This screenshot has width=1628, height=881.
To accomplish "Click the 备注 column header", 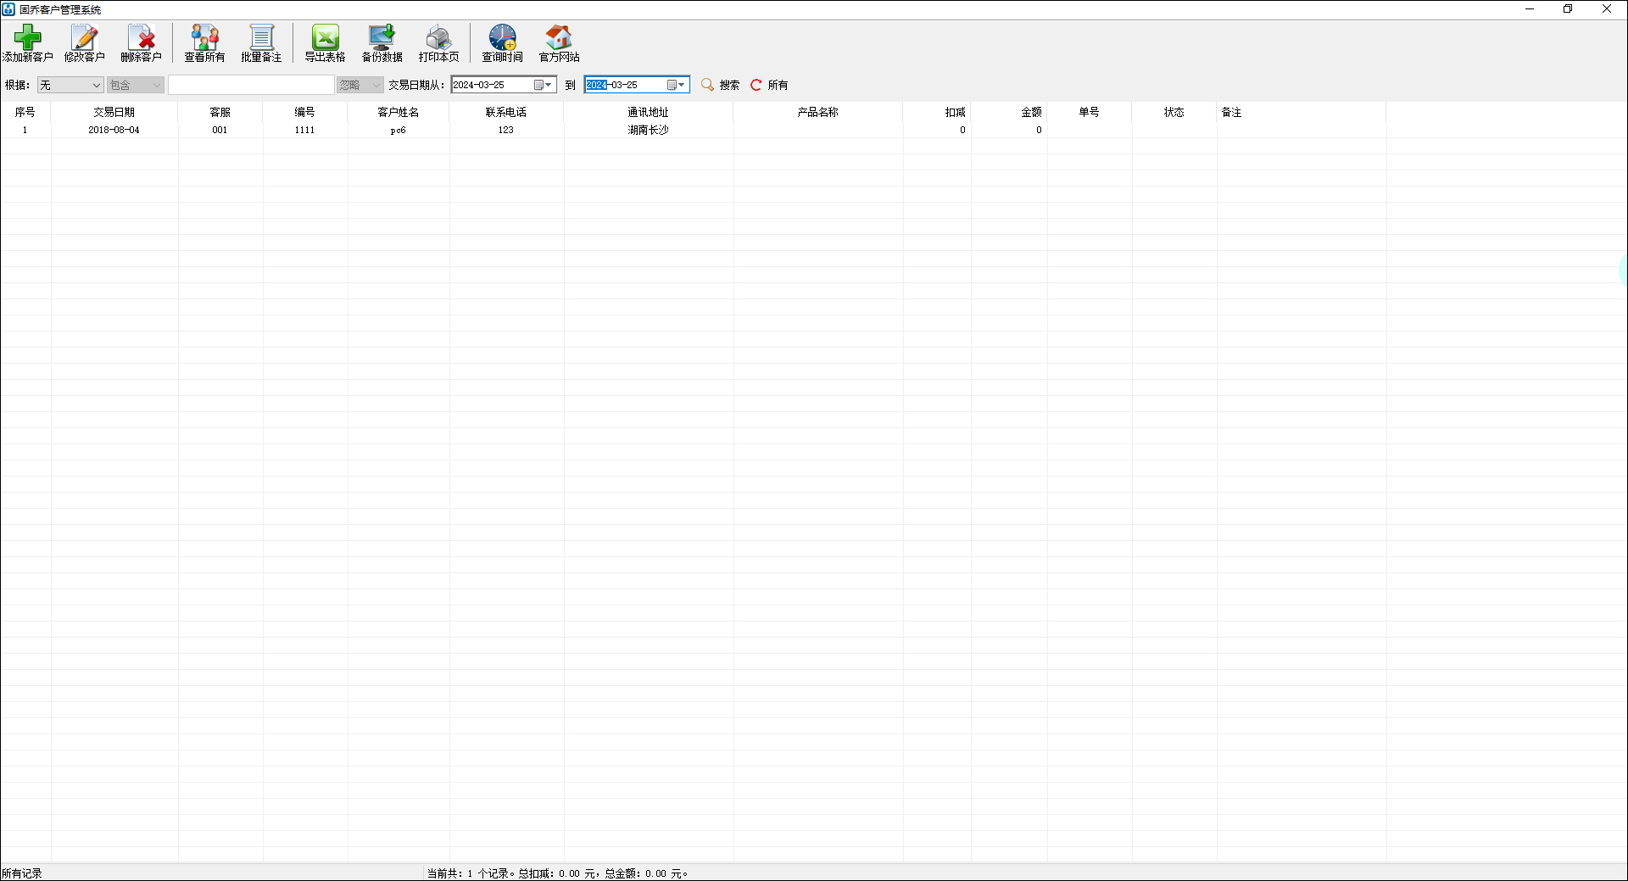I will point(1302,112).
